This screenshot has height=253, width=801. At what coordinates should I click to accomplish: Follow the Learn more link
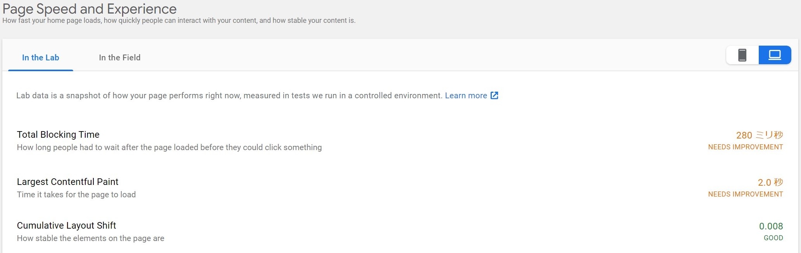pyautogui.click(x=465, y=96)
